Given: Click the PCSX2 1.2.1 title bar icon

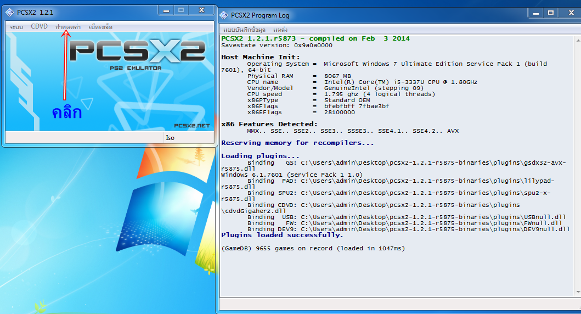Looking at the screenshot, I should (x=10, y=12).
